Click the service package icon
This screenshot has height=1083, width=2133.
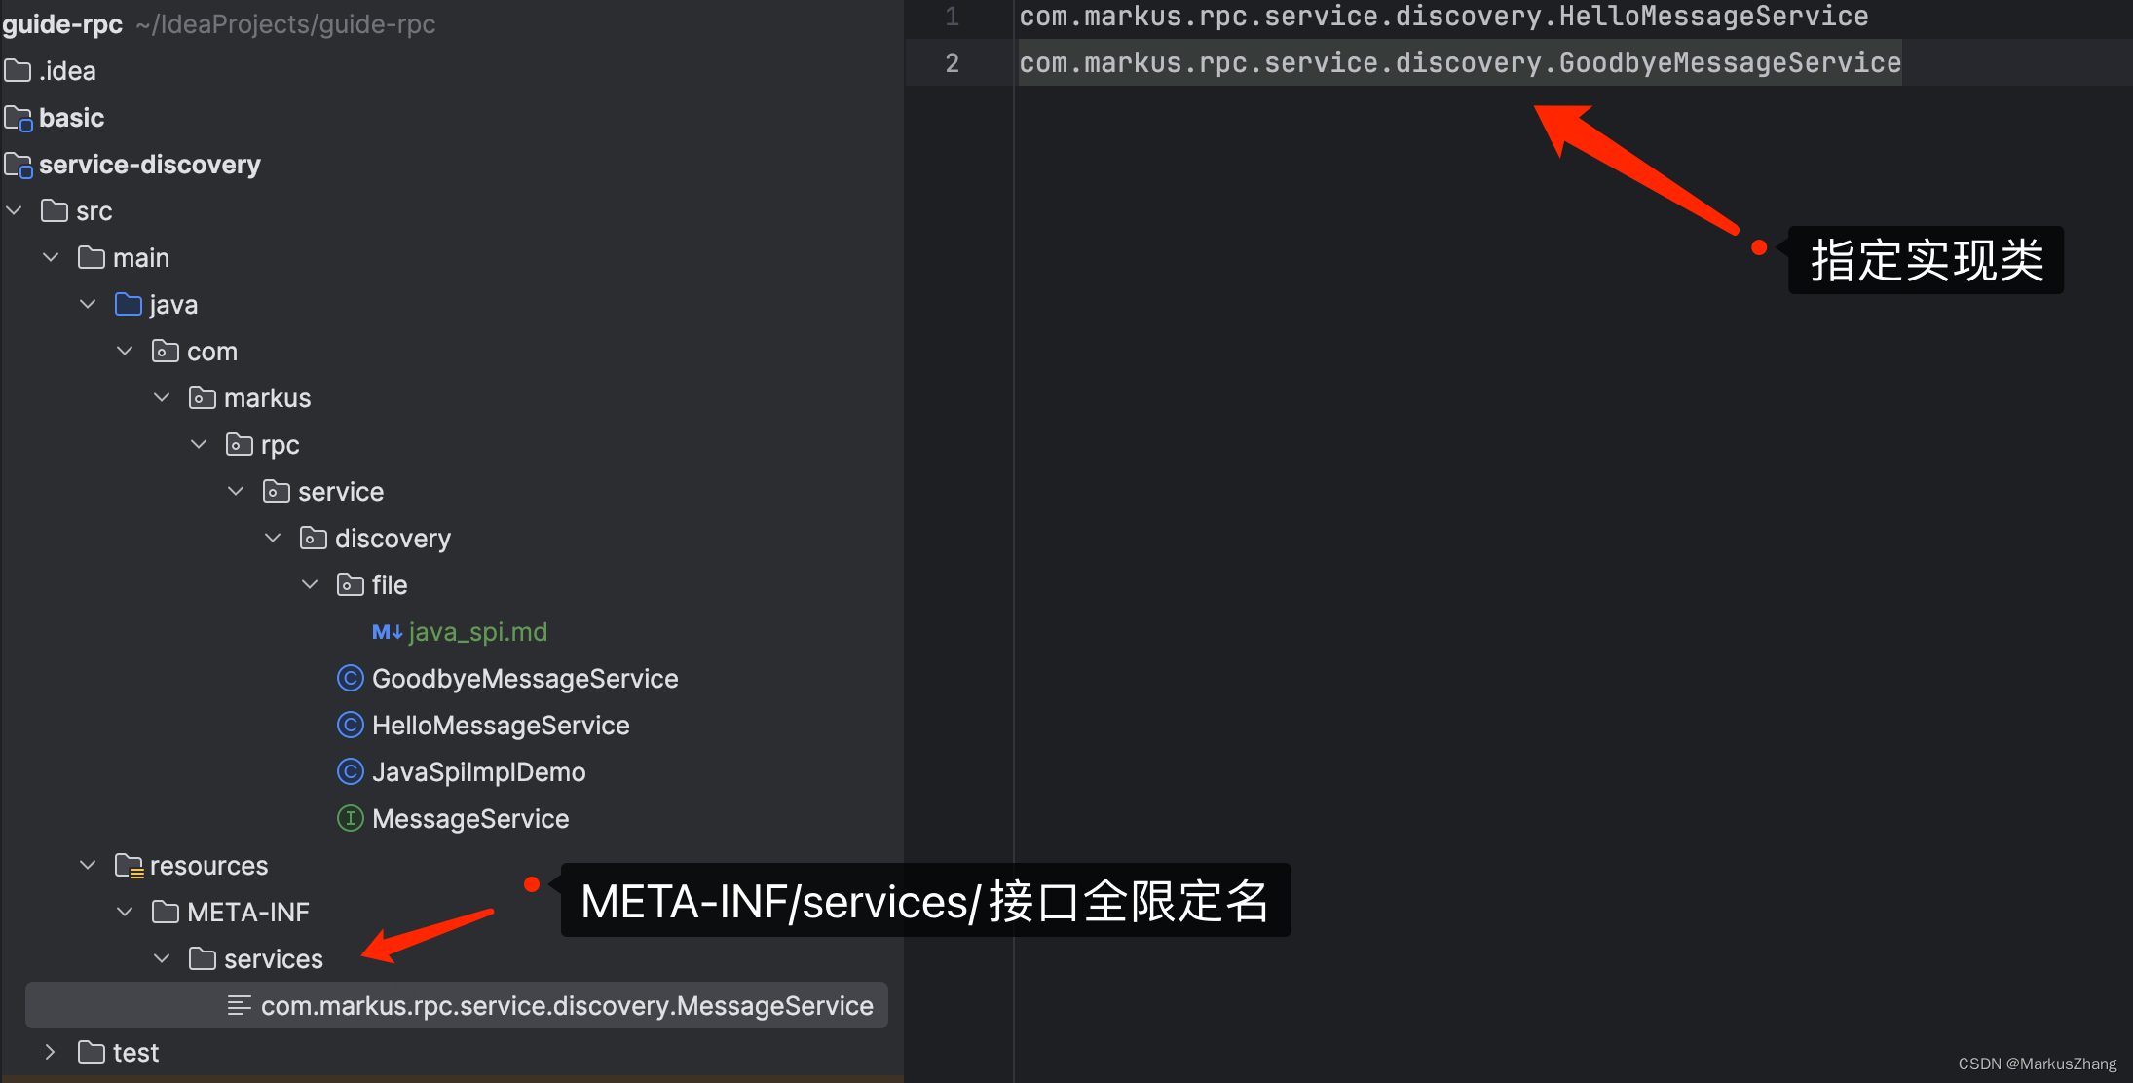(277, 491)
